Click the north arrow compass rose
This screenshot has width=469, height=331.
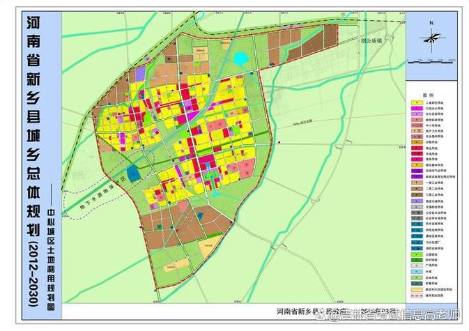pyautogui.click(x=432, y=40)
